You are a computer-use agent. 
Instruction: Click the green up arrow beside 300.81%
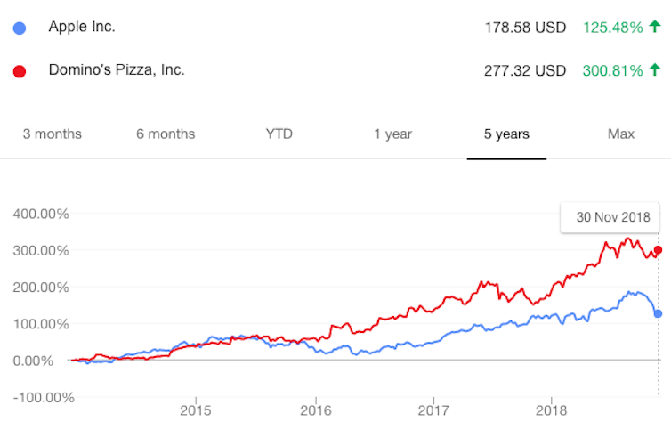pos(655,69)
